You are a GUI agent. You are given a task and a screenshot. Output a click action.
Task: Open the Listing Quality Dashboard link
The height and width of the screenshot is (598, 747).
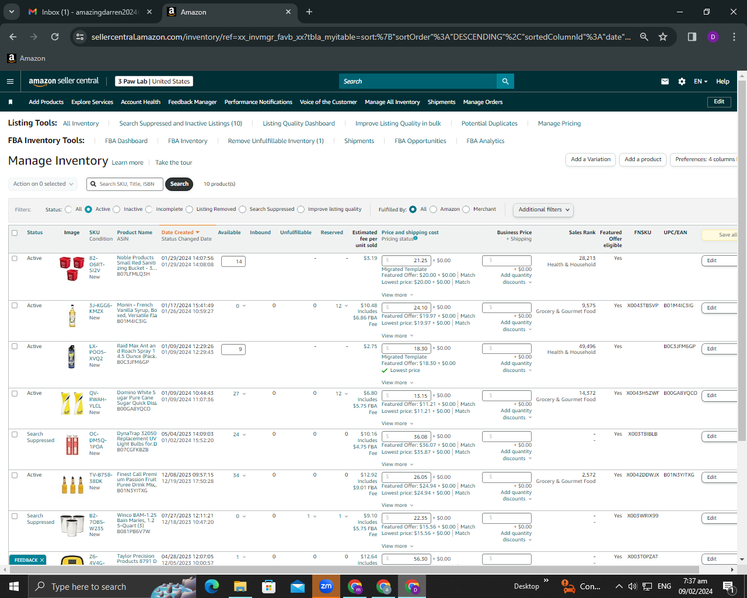tap(299, 123)
